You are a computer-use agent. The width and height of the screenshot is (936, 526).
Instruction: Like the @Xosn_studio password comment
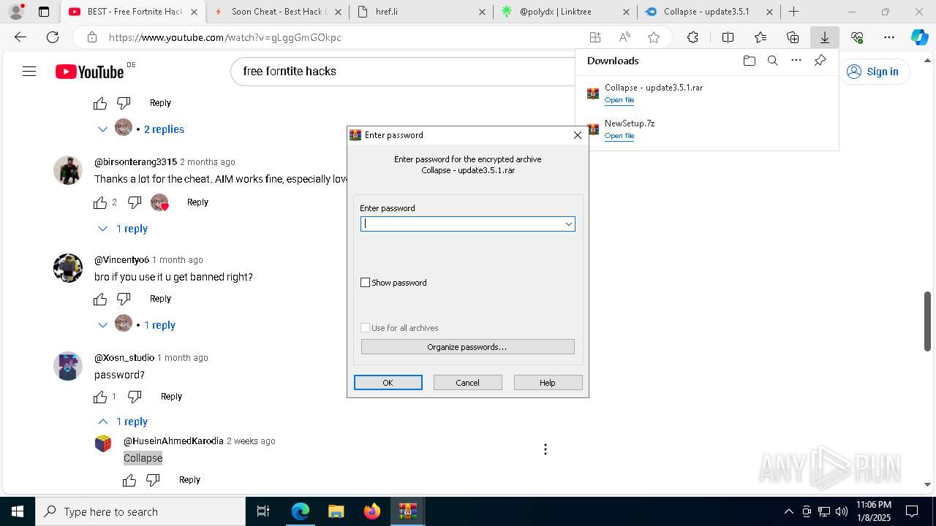pos(100,397)
